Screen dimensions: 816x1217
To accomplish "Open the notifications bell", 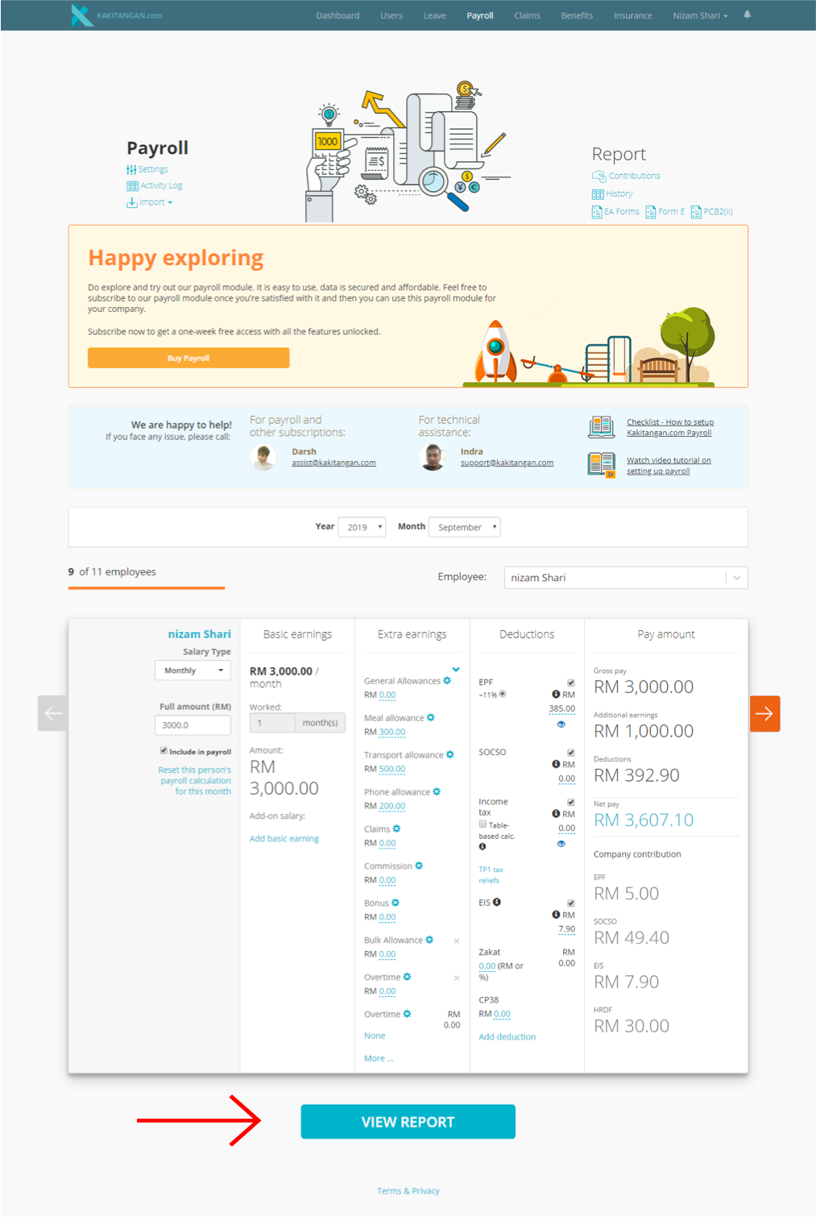I will [x=748, y=15].
